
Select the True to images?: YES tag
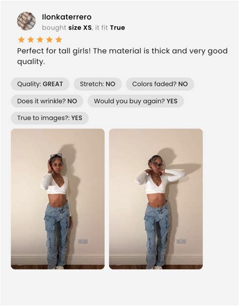[50, 118]
